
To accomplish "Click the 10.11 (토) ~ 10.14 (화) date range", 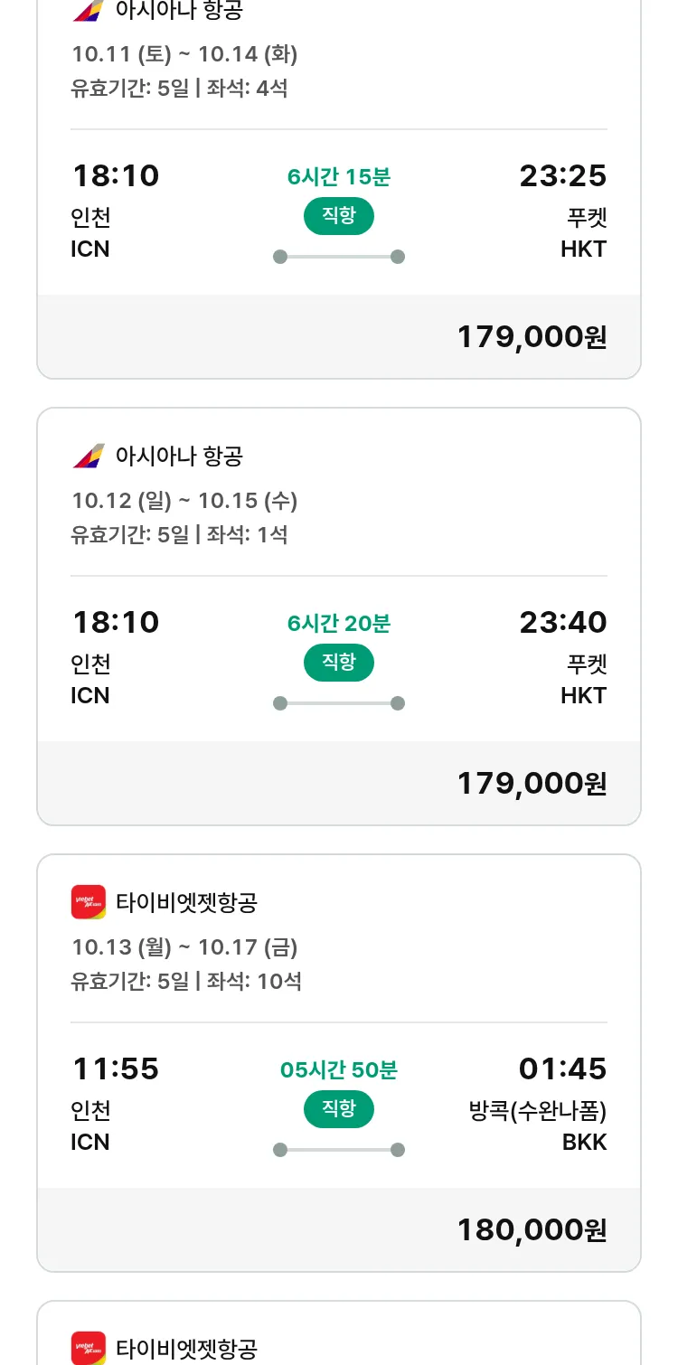I will [184, 54].
